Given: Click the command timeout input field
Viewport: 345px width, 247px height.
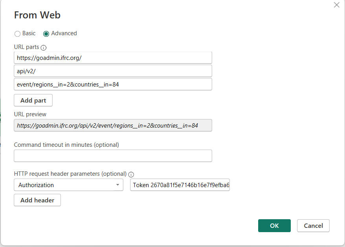Looking at the screenshot, I should [x=113, y=156].
